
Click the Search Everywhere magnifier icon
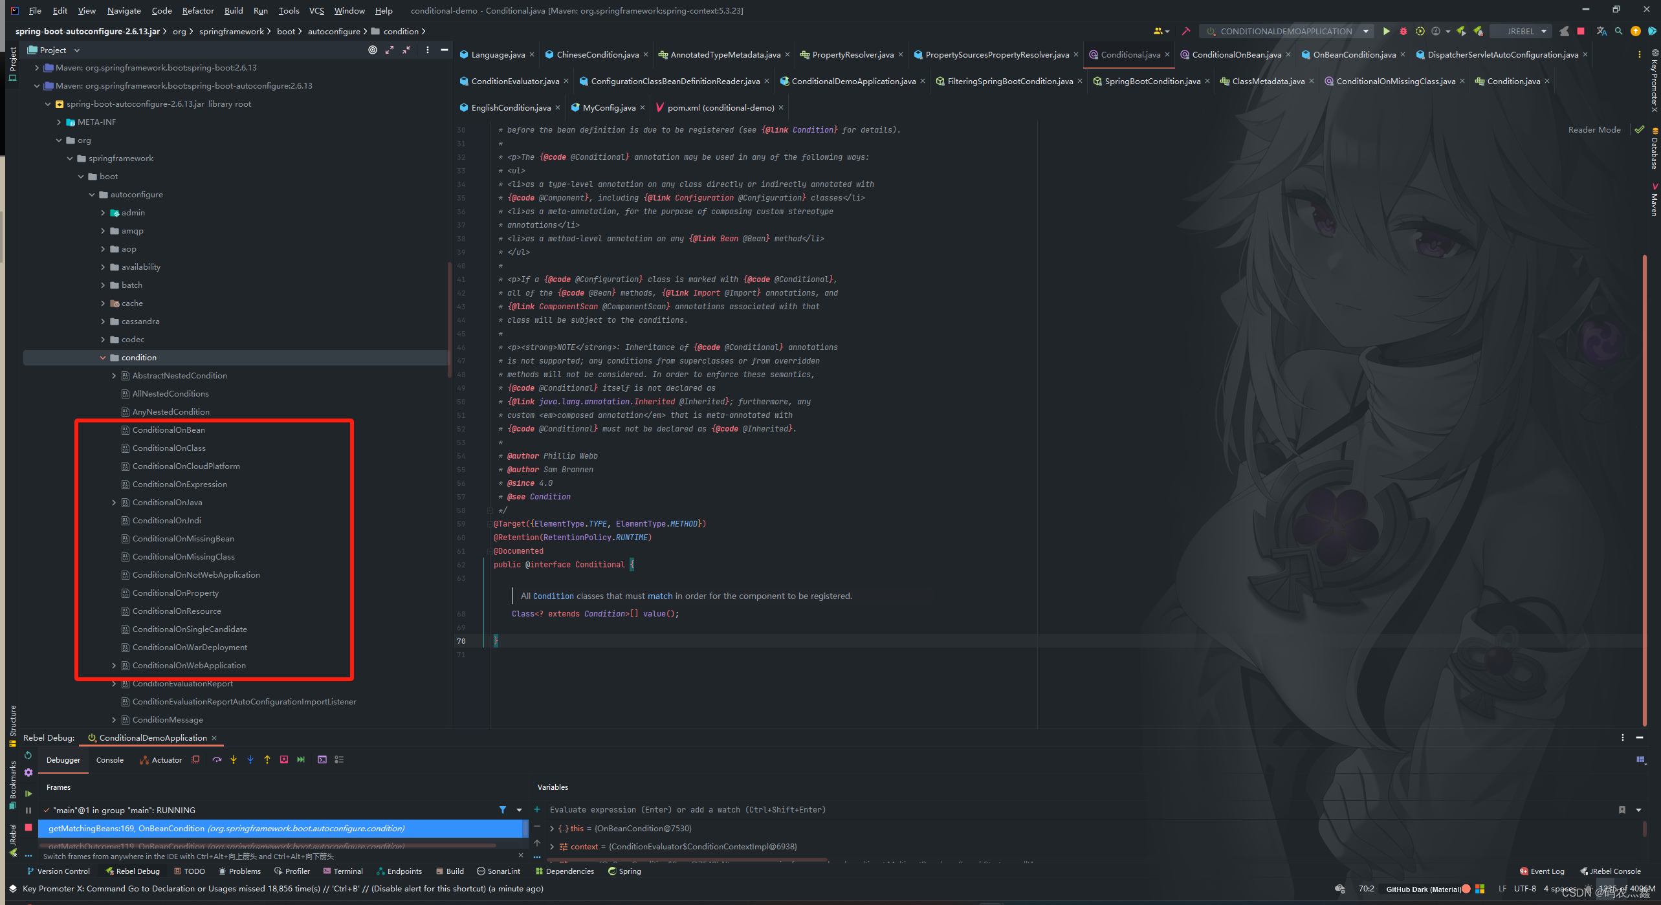tap(1618, 31)
